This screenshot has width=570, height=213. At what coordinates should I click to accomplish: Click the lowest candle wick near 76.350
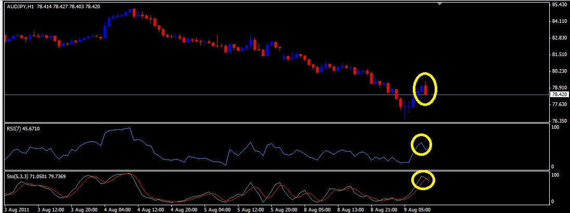[x=404, y=116]
